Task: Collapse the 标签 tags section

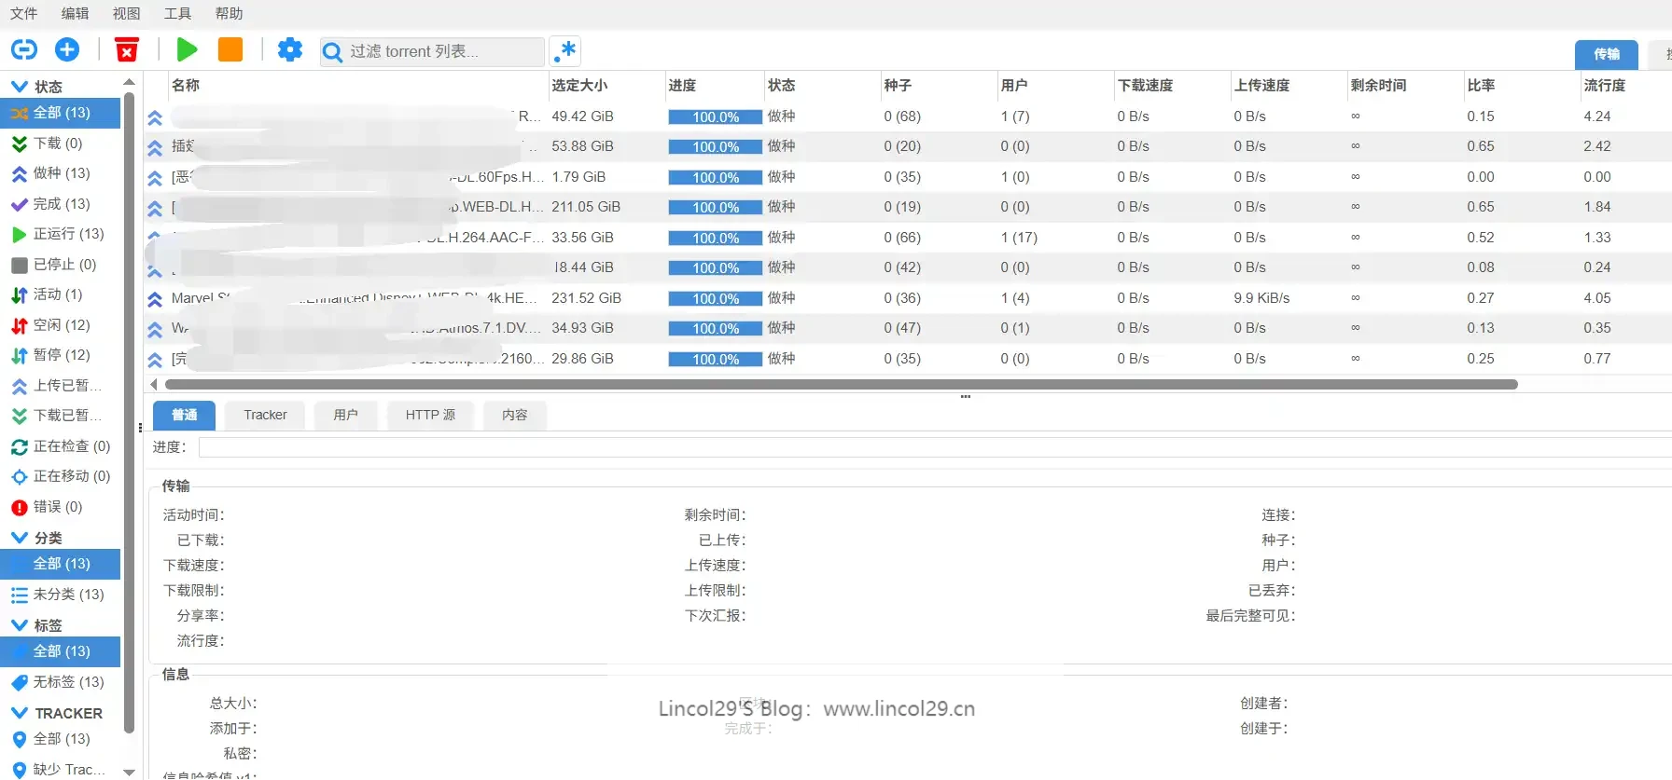Action: point(20,625)
